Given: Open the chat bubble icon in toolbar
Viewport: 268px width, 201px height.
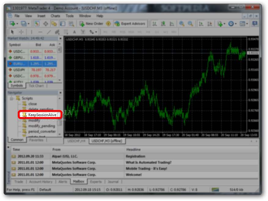Looking at the screenshot, I should click(x=255, y=24).
